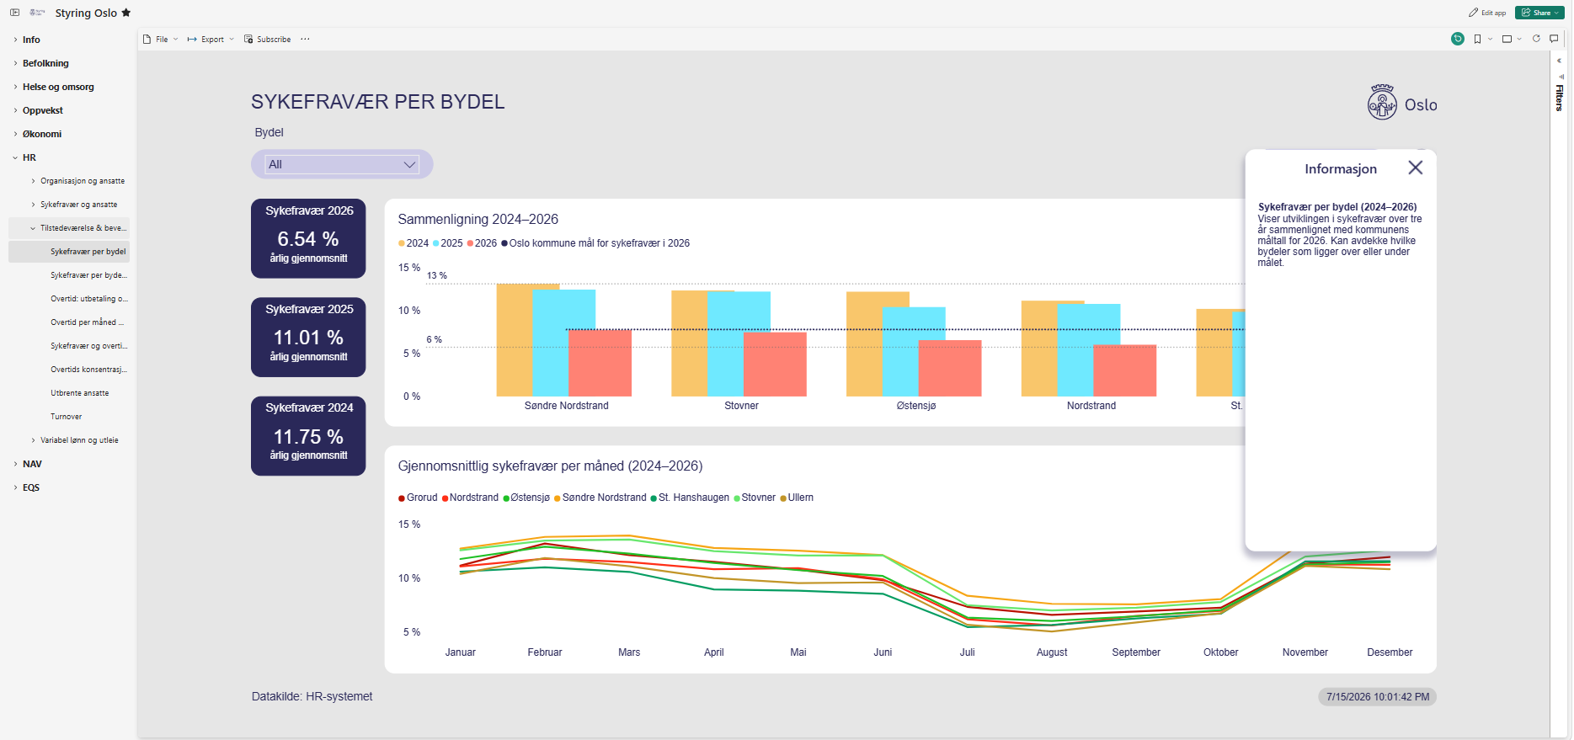Open the Export menu
Screen dimensions: 1574x740
tap(211, 39)
